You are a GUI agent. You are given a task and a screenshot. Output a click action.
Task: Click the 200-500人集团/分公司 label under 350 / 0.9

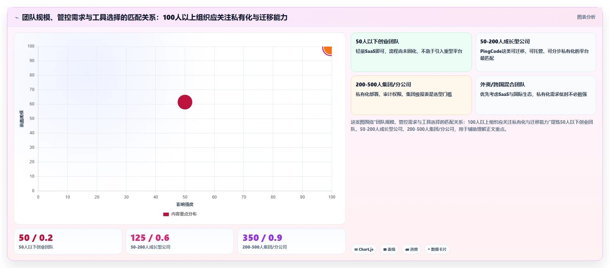pos(264,247)
